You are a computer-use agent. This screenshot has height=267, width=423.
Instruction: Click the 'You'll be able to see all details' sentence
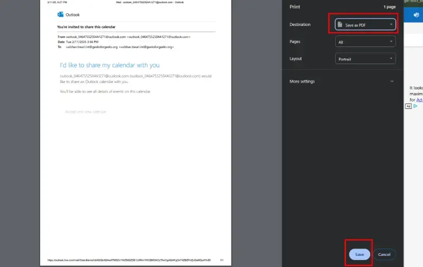[105, 91]
